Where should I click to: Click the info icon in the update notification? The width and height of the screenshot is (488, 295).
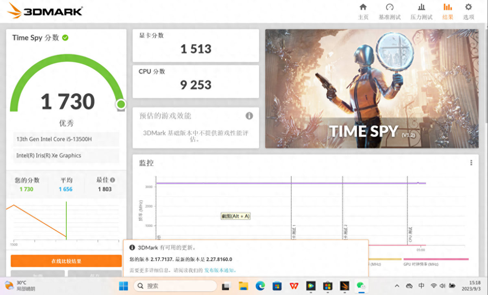pyautogui.click(x=132, y=247)
